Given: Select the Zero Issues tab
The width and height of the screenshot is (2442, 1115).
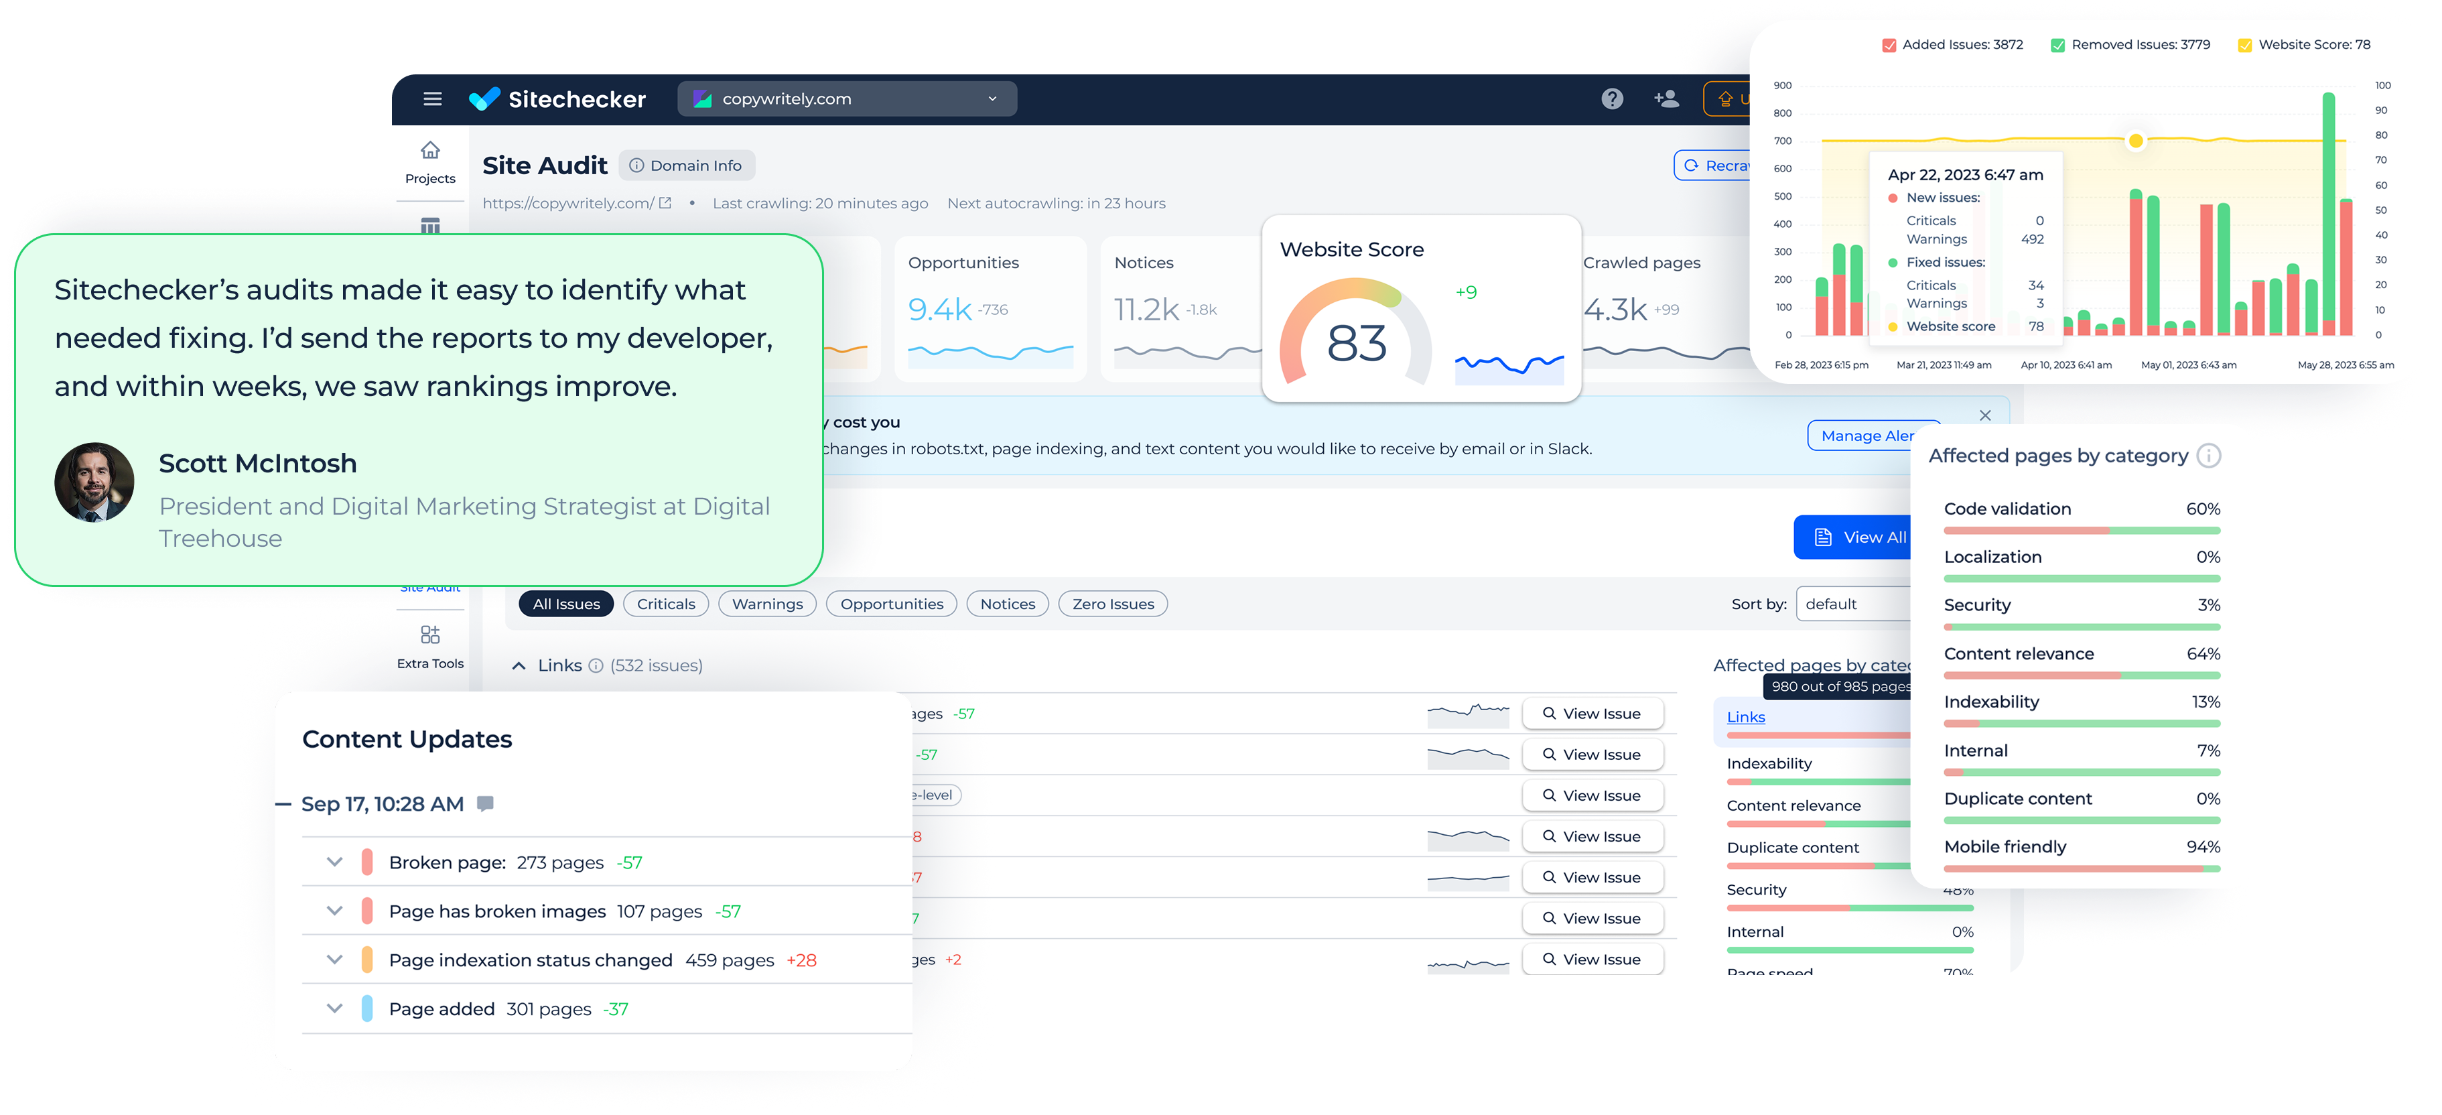Looking at the screenshot, I should pyautogui.click(x=1112, y=604).
